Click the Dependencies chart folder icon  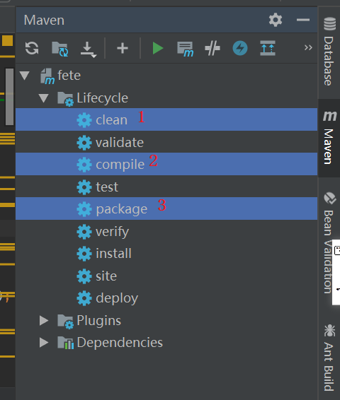click(65, 343)
